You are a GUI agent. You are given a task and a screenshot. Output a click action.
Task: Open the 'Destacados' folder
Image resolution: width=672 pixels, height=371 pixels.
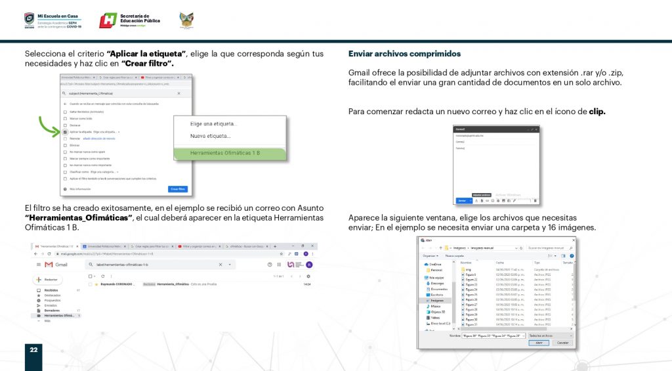coord(52,295)
